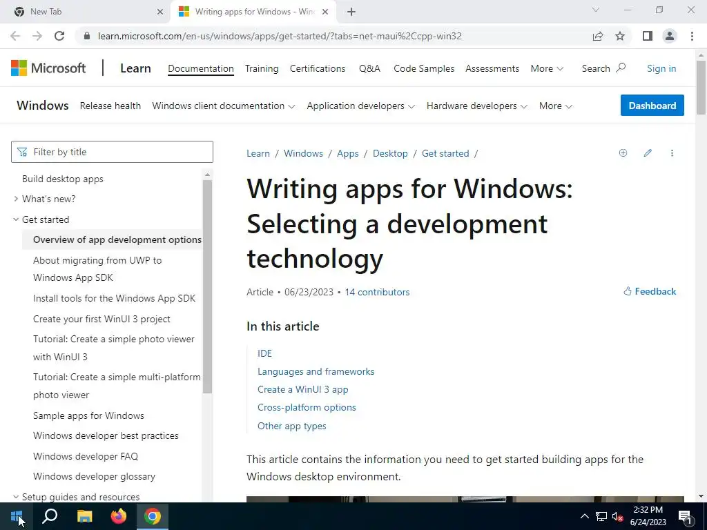The width and height of the screenshot is (707, 530).
Task: Open the notification center icon
Action: pyautogui.click(x=685, y=516)
